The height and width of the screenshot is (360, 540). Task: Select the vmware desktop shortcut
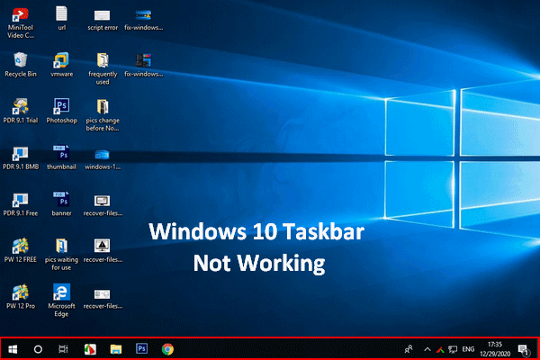61,61
